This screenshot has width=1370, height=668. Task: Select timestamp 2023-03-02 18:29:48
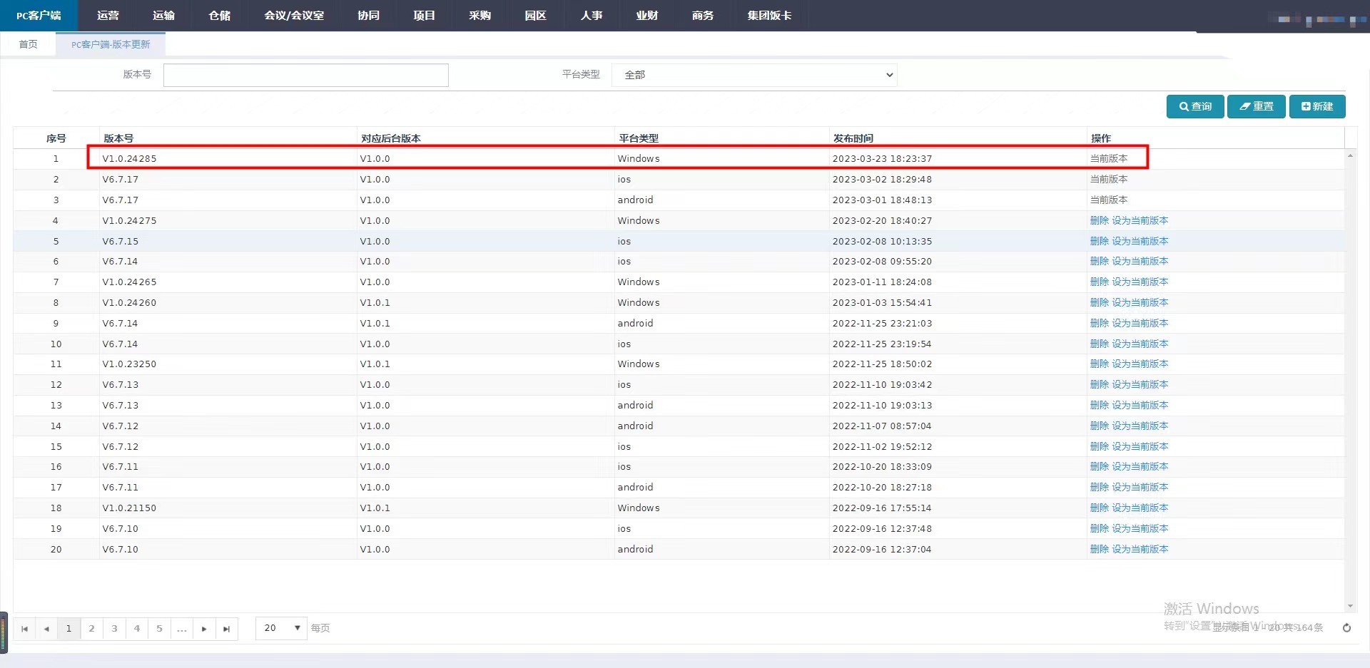coord(882,180)
